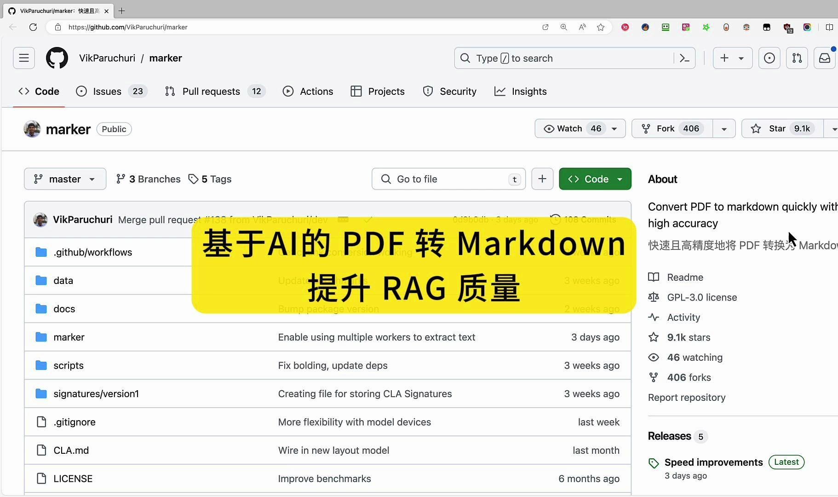
Task: Open the issues circle icon in header
Action: tap(769, 58)
